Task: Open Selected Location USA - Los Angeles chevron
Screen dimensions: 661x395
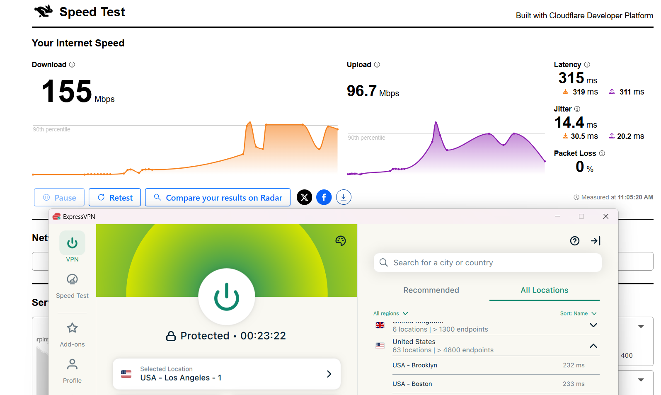Action: point(329,374)
